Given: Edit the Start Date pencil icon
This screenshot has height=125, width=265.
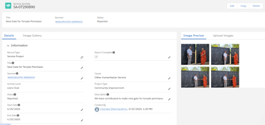Looking at the screenshot, I should (82, 110).
